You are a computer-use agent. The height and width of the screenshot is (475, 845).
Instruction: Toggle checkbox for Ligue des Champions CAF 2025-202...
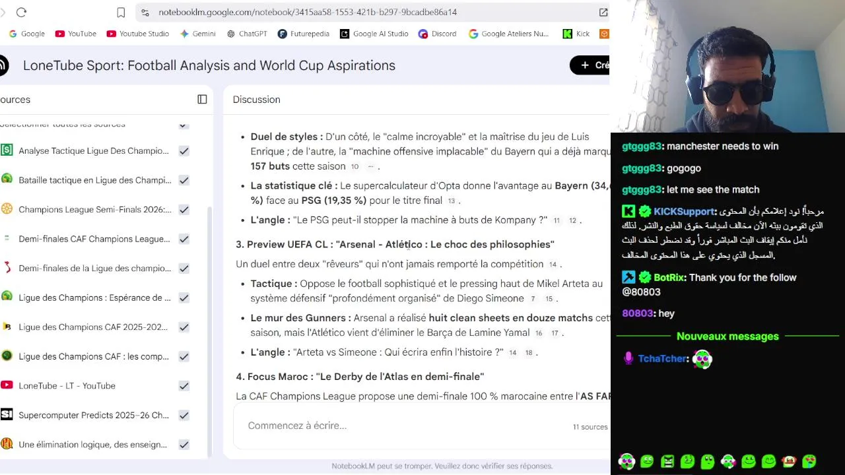[184, 327]
